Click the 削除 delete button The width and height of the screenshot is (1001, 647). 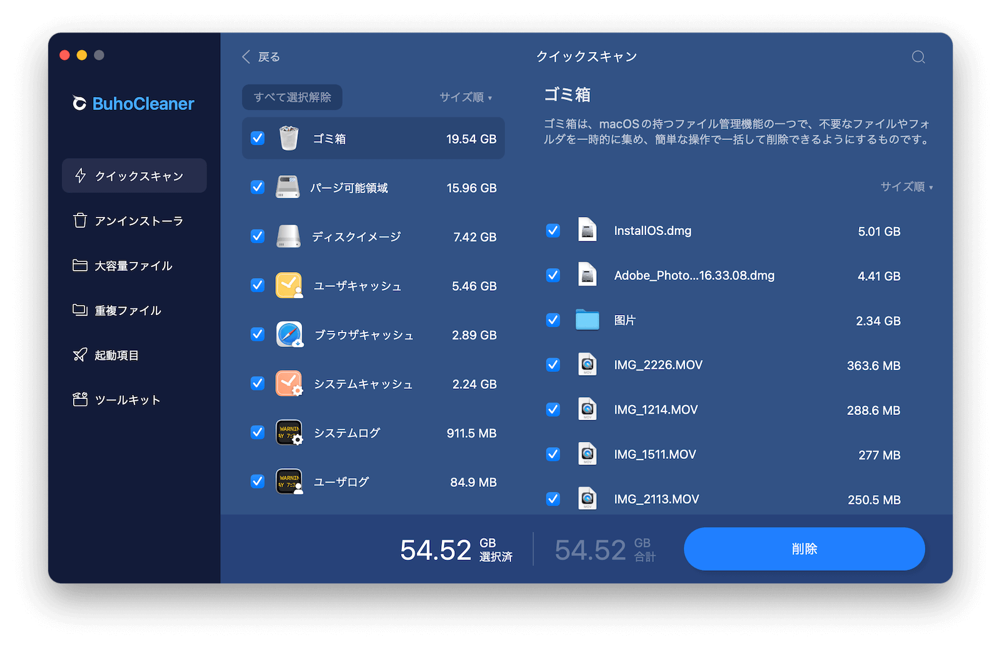[x=804, y=549]
